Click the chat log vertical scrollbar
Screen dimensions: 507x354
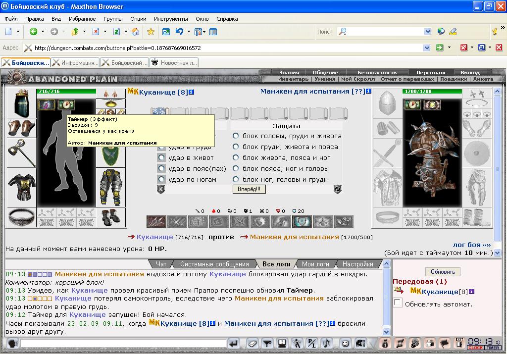pos(386,298)
